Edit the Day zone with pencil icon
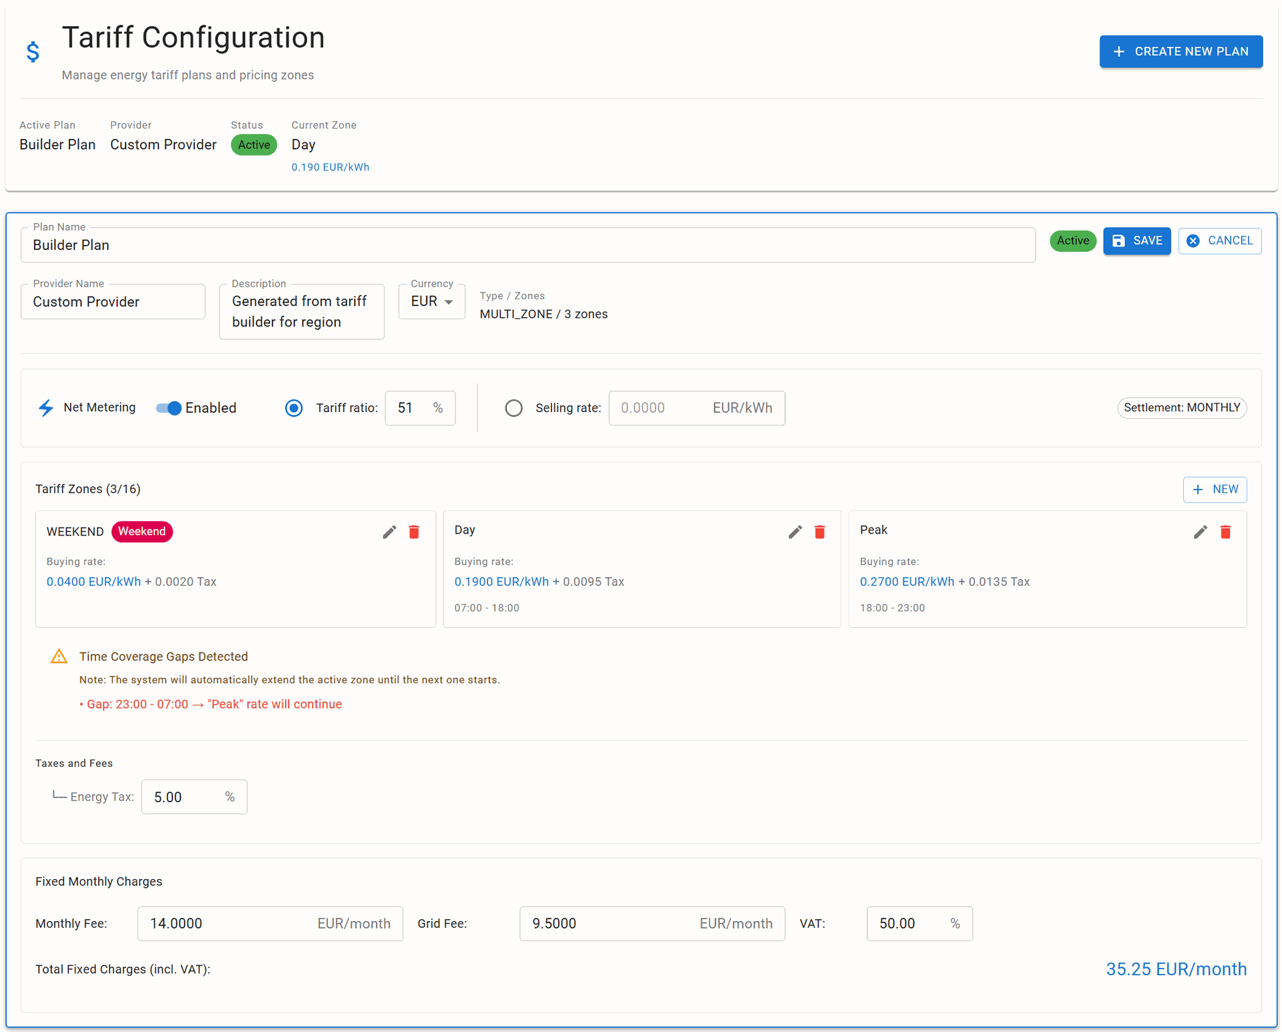This screenshot has height=1032, width=1282. pyautogui.click(x=795, y=532)
